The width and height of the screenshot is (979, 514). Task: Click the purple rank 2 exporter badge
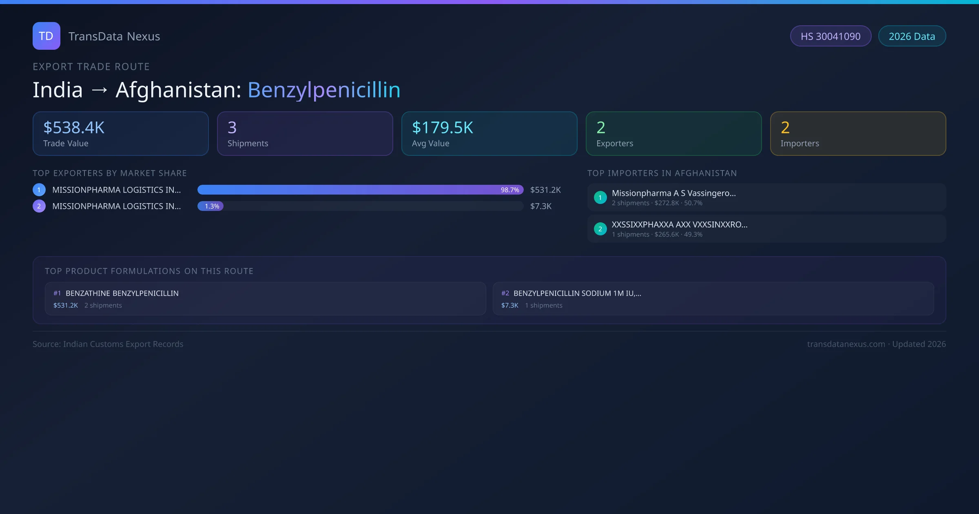pos(39,206)
